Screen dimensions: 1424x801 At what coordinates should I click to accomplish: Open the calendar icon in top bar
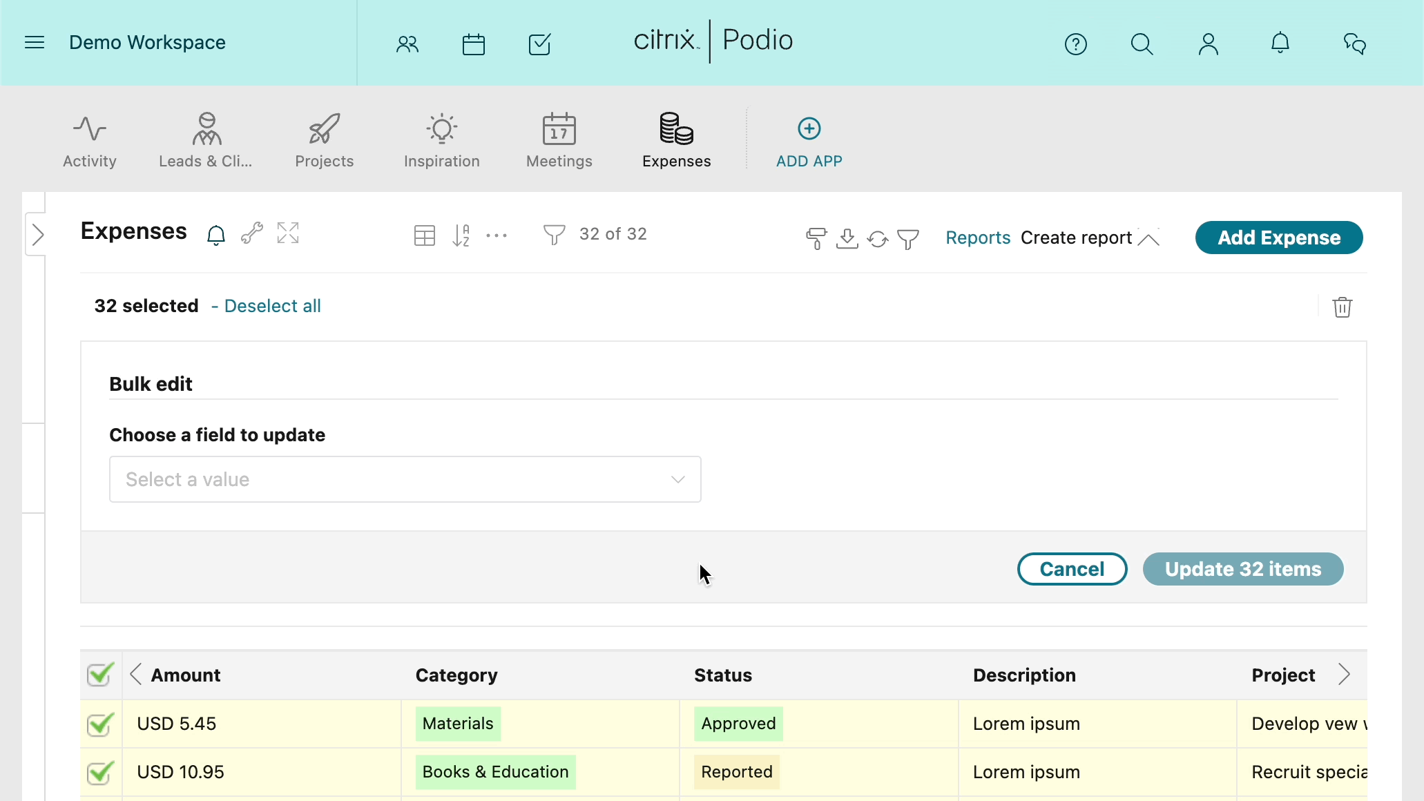point(474,44)
